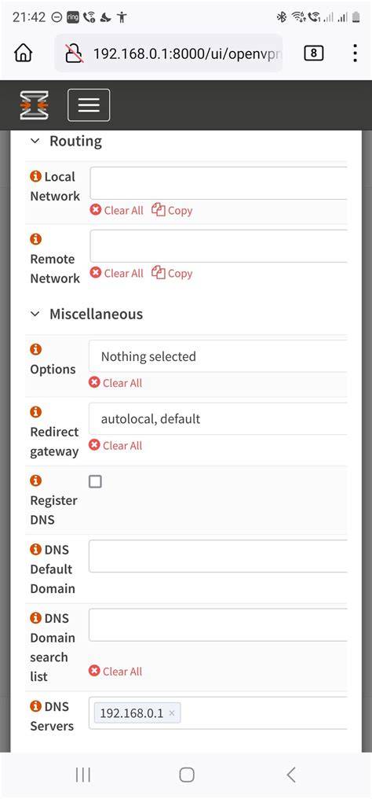Open the Options dropdown showing Nothing selected
Viewport: 372px width, 799px height.
(x=218, y=356)
